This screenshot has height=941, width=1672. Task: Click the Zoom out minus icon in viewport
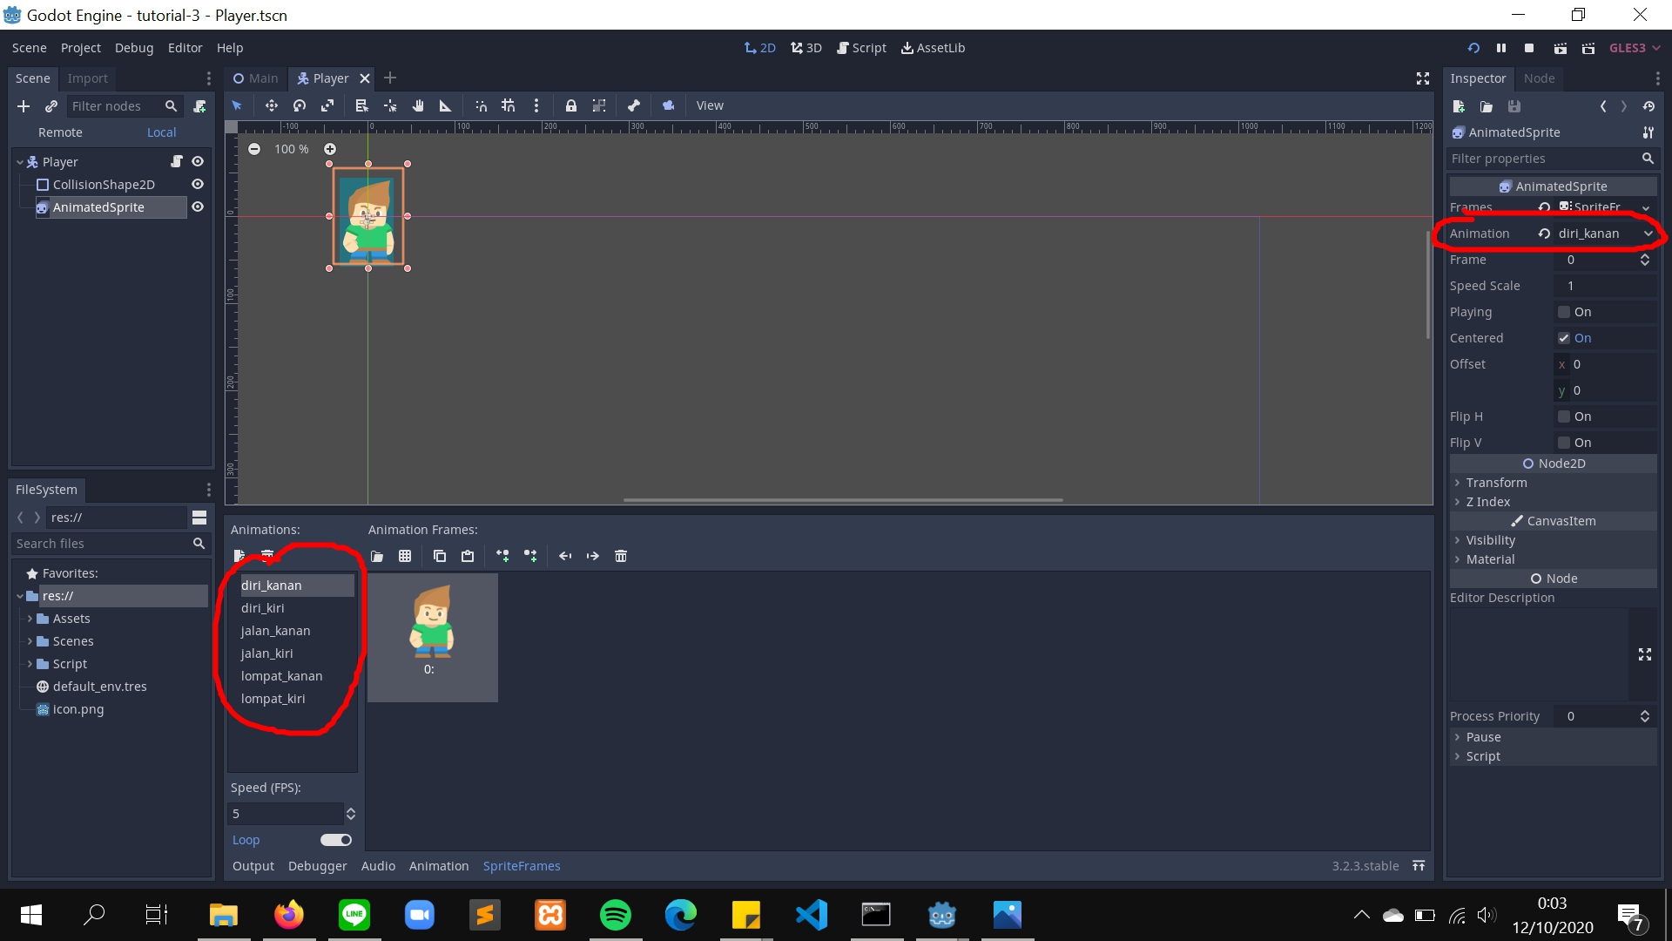point(254,149)
